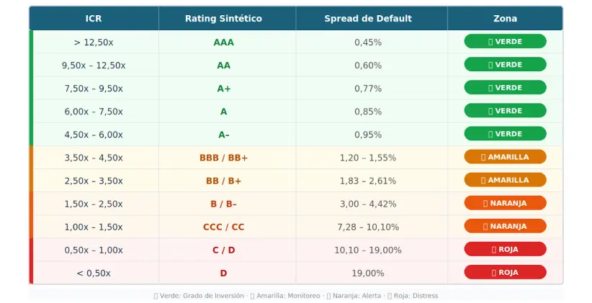This screenshot has height=303, width=592.
Task: Click the Zona column header
Action: [505, 18]
